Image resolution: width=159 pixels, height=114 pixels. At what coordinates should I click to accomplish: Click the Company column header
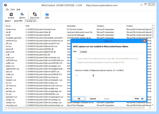coord(100,26)
